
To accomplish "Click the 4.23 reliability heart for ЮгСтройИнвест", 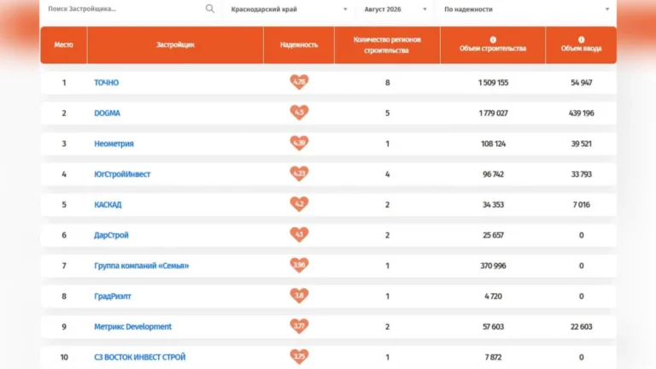I will coord(299,173).
